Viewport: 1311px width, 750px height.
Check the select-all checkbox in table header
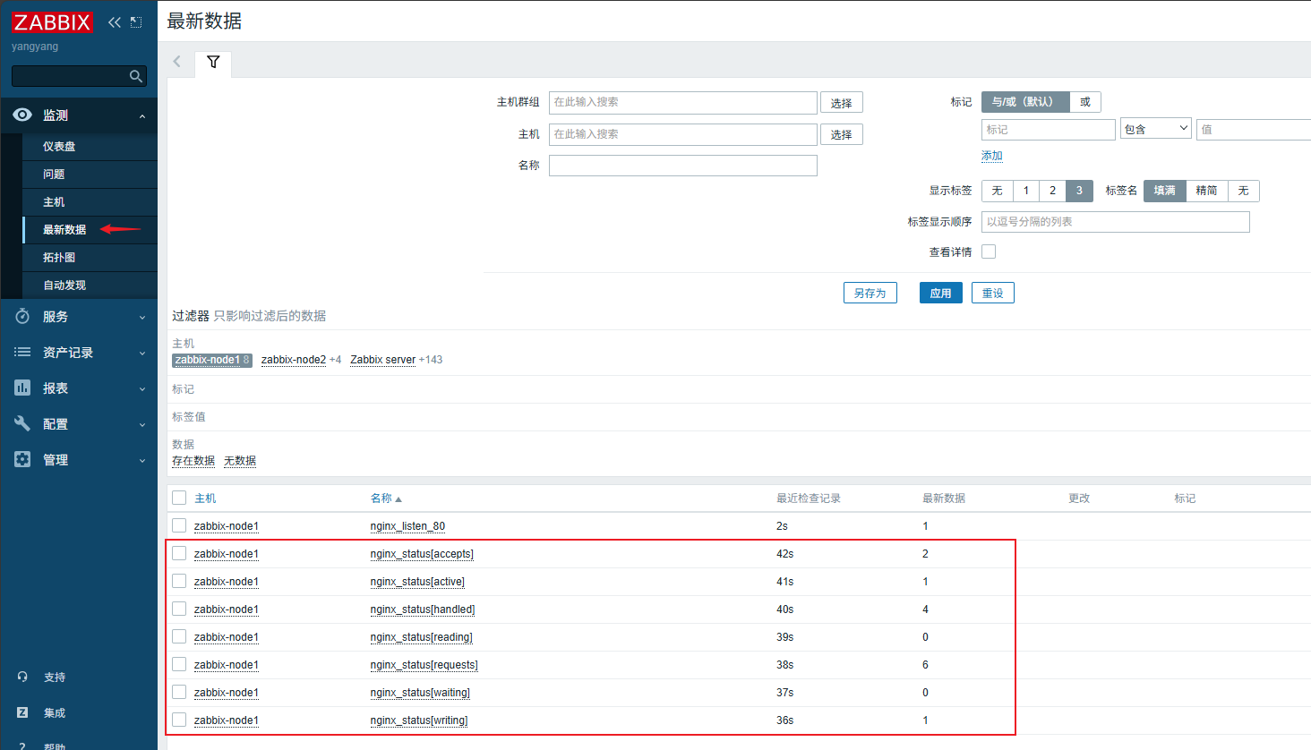[179, 499]
